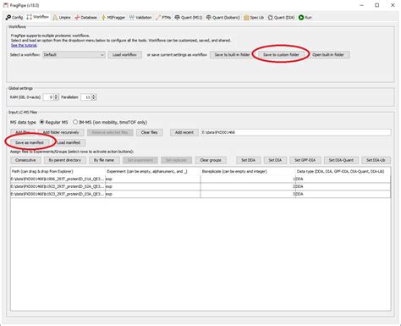Click the Experiment column header
The height and width of the screenshot is (326, 401).
(153, 171)
